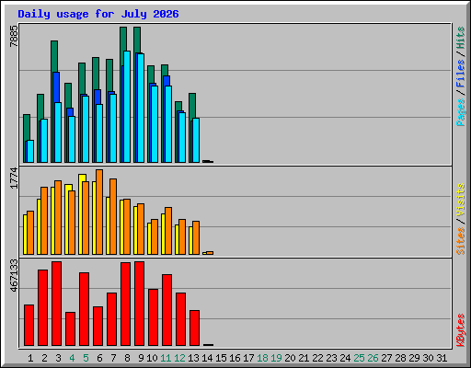Viewport: 471px width, 368px height.
Task: Click the red KBytes bar for day 2
Action: pyautogui.click(x=42, y=308)
